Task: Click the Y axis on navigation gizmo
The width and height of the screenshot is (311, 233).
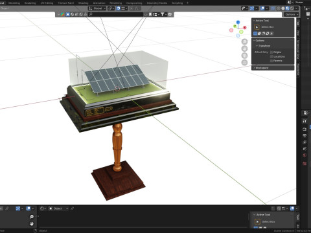Action: (x=235, y=26)
